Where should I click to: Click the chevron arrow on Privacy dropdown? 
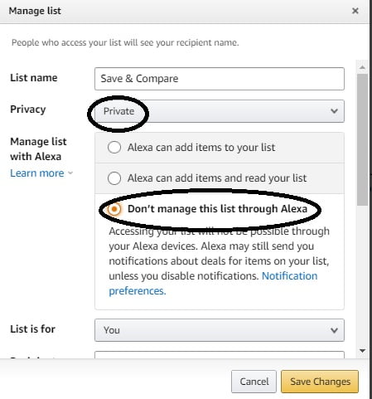[334, 111]
